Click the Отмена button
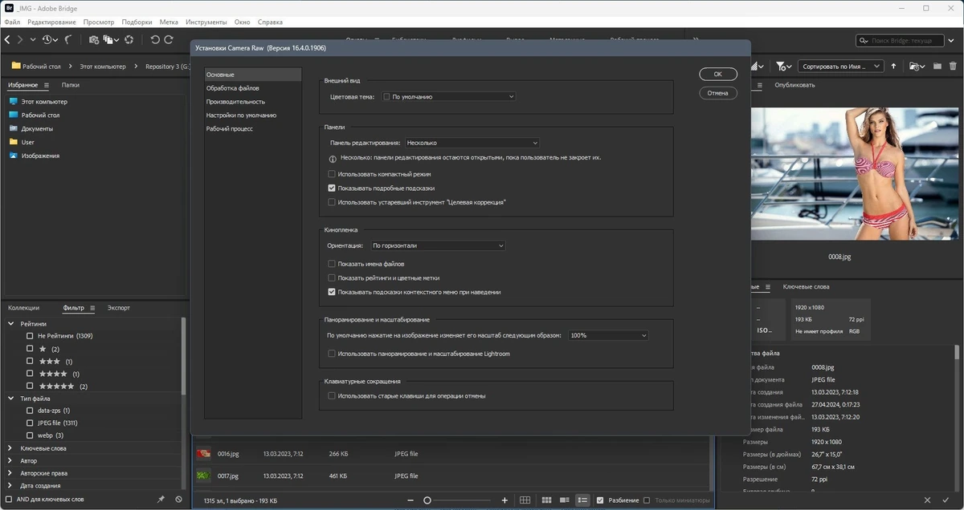Screen dimensions: 964x510 point(717,93)
